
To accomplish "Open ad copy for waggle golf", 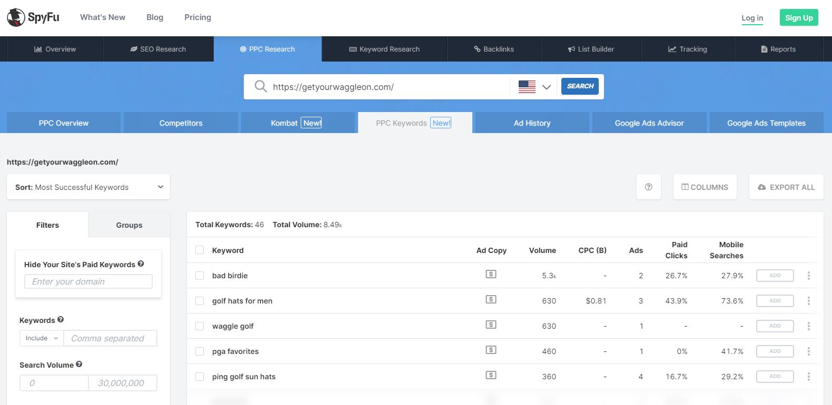I will [x=491, y=325].
